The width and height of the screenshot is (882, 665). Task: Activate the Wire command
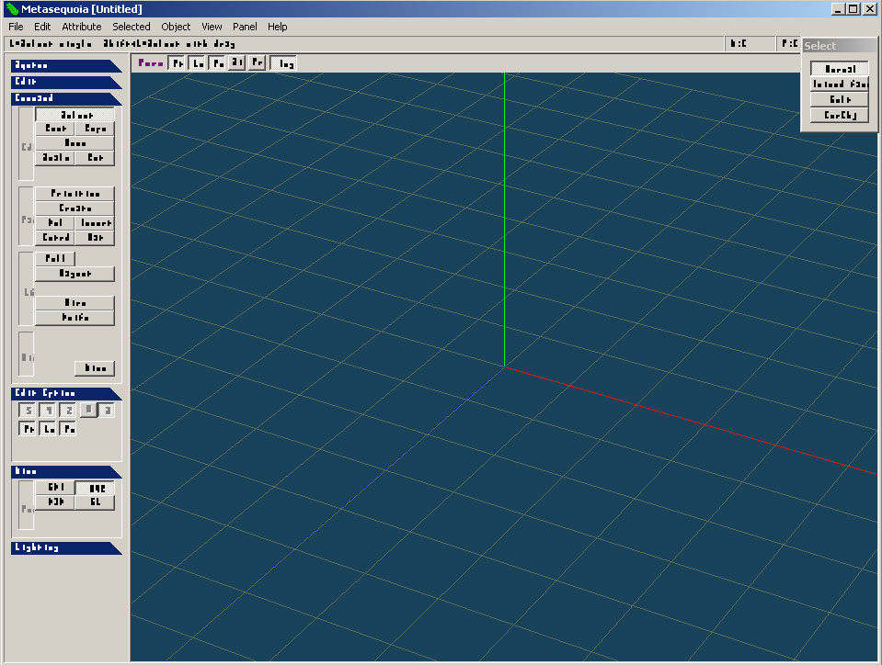[74, 303]
